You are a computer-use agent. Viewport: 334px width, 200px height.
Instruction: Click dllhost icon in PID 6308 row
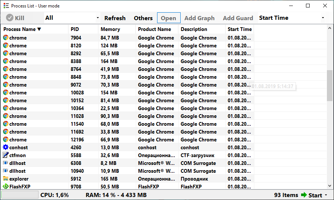[6, 163]
